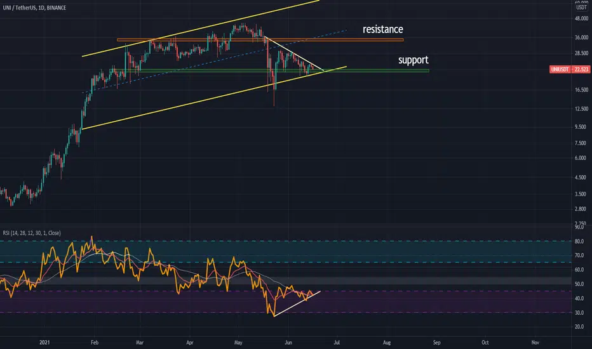Screen dimensions: 592x349
Task: Click the Jul label on time axis
Action: point(337,343)
